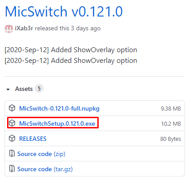Click the 'released this 3 days ago' text
Image resolution: width=192 pixels, height=181 pixels.
tap(68, 29)
